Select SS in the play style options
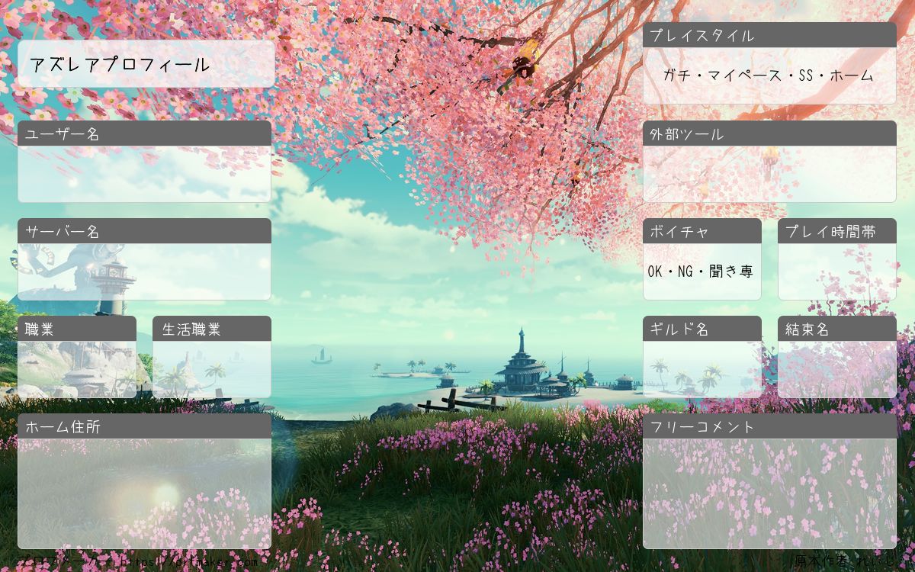The height and width of the screenshot is (572, 915). pyautogui.click(x=806, y=76)
